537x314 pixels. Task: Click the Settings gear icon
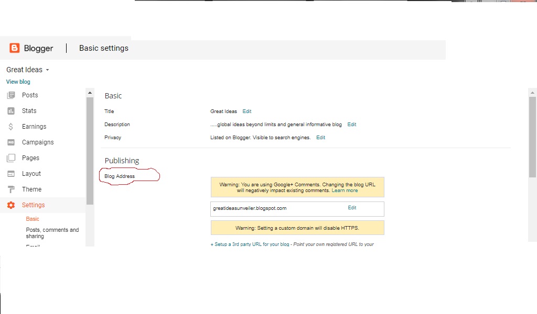(11, 205)
